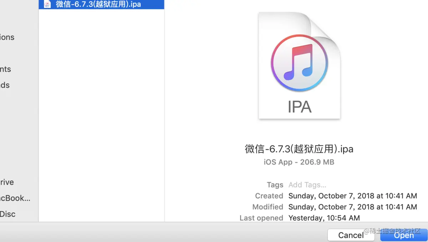Click the Add Tags field
The image size is (428, 242).
(307, 185)
